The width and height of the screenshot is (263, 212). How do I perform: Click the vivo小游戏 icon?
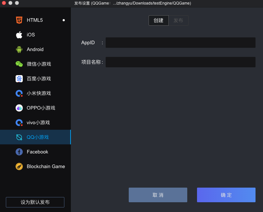(x=19, y=123)
